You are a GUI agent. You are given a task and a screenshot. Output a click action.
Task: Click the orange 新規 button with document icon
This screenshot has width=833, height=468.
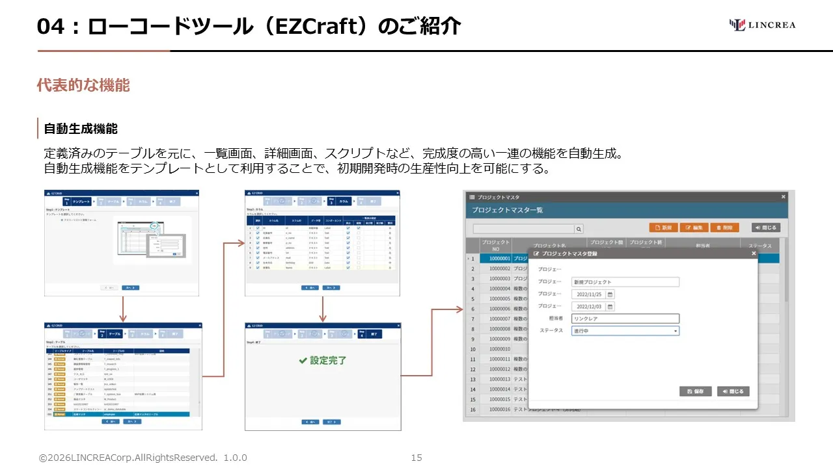(x=664, y=227)
